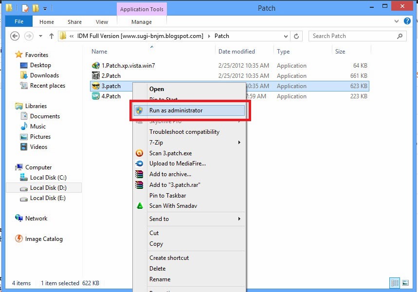Image resolution: width=418 pixels, height=292 pixels.
Task: Go up one folder level
Action: 52,36
